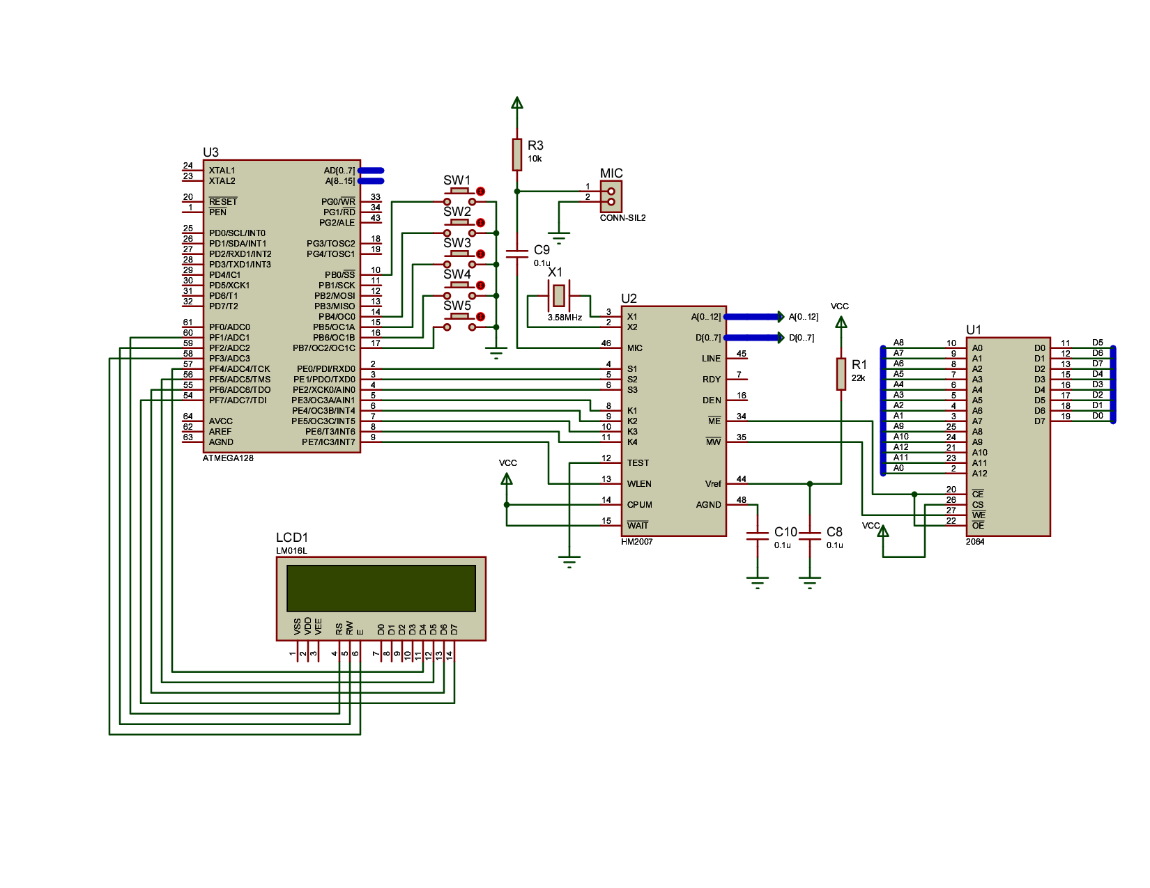Click the power arrow above R3
Image resolution: width=1150 pixels, height=888 pixels.
(516, 103)
